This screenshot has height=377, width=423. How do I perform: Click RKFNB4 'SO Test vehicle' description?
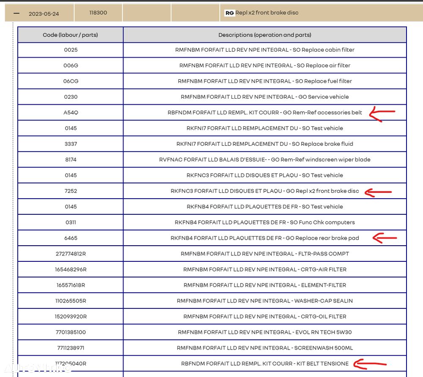322,206
